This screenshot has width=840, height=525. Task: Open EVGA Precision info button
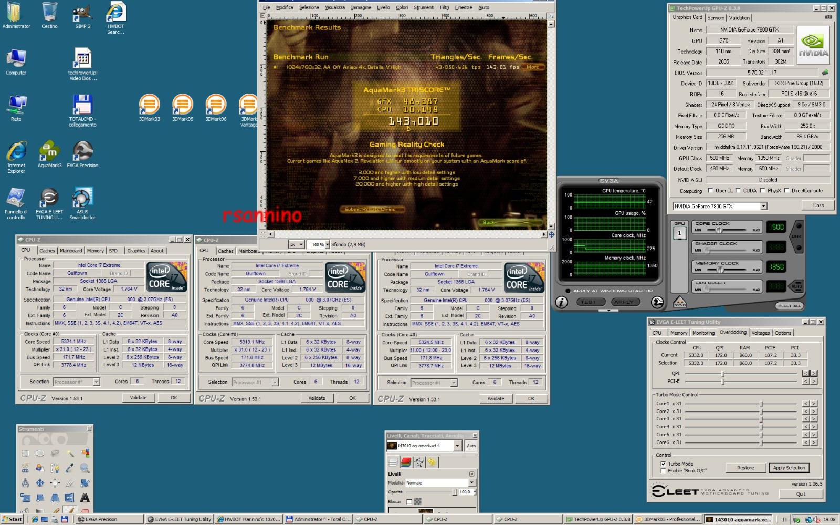pos(562,302)
